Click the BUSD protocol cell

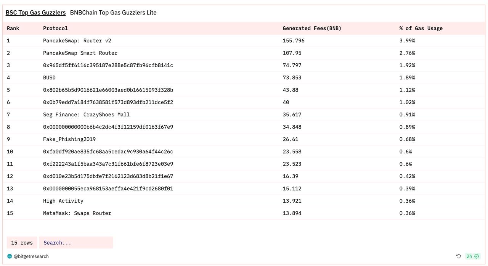click(49, 77)
